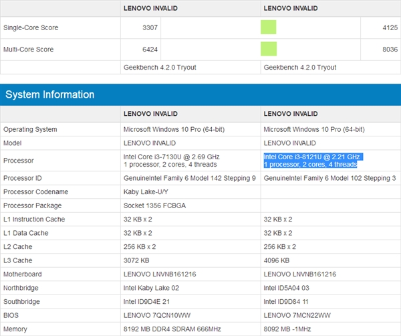
Task: Click the 'L1 Data Cache' row label
Action: (x=26, y=233)
